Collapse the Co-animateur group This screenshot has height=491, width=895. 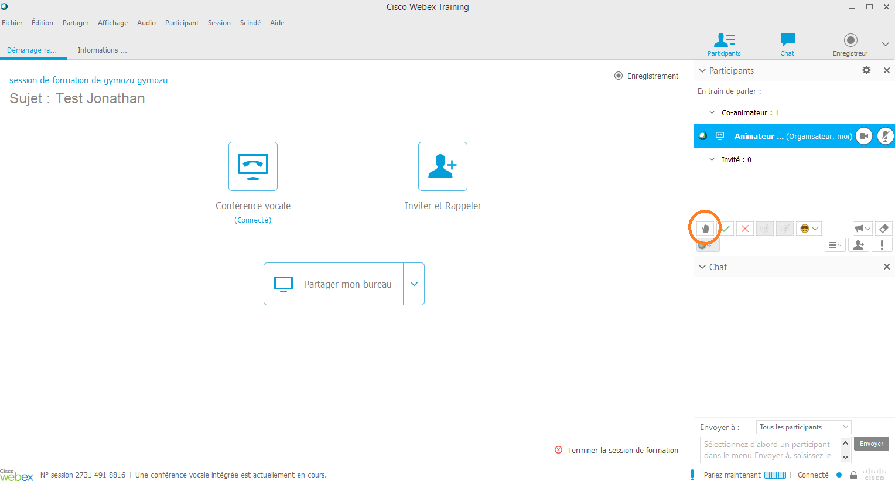click(712, 112)
